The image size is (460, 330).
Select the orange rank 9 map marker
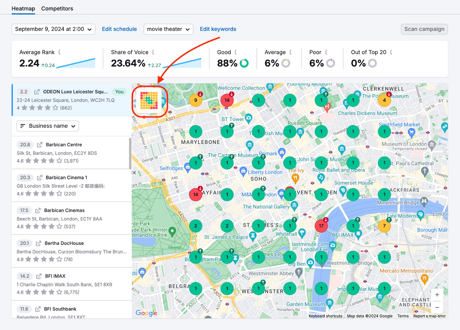pyautogui.click(x=196, y=100)
